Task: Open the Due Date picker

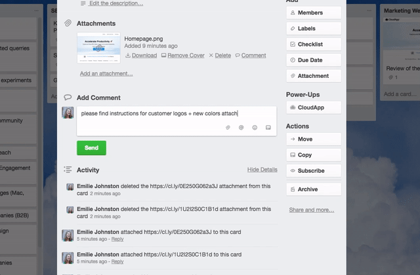Action: (x=313, y=60)
